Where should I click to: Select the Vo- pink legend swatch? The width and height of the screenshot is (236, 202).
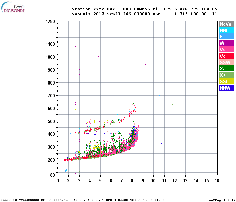tap(227, 49)
